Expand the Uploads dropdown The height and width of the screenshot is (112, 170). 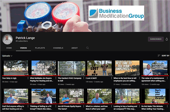7,56
